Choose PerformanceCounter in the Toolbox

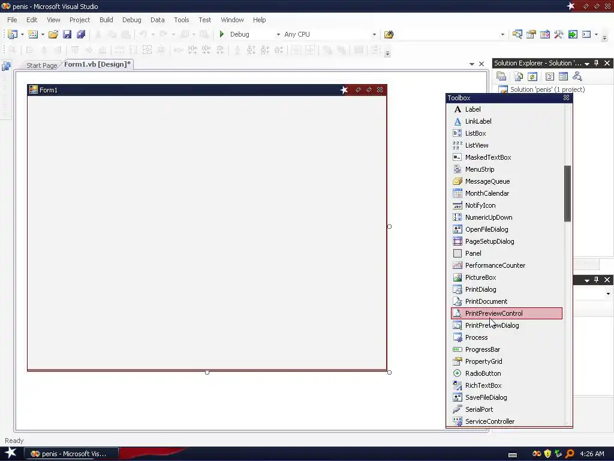[507, 265]
